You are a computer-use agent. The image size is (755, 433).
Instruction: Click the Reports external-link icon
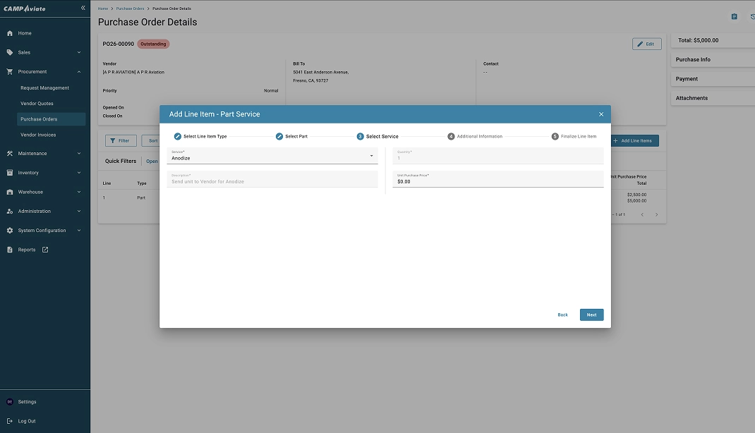pyautogui.click(x=45, y=250)
